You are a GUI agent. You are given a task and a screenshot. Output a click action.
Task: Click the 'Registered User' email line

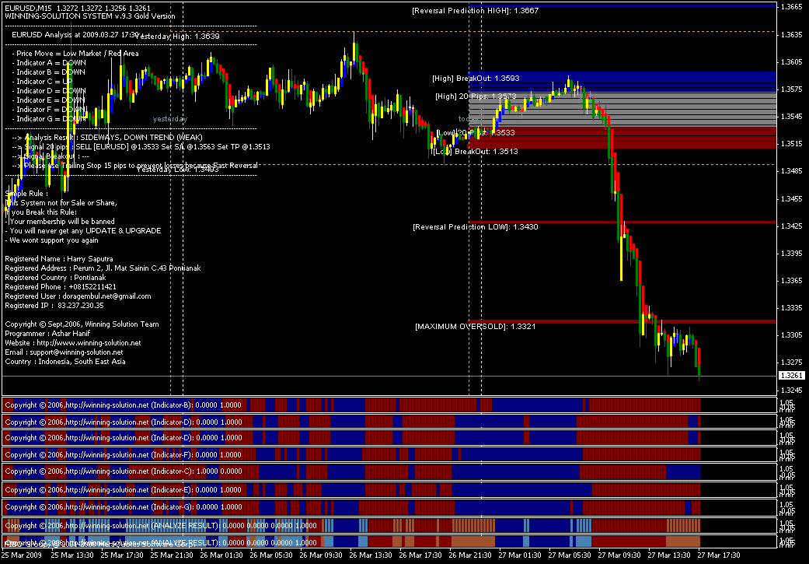(x=78, y=296)
